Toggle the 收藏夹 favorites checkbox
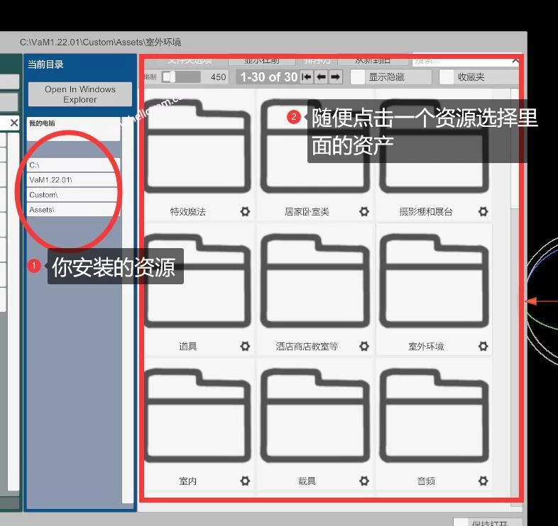Image resolution: width=558 pixels, height=526 pixels. (447, 77)
